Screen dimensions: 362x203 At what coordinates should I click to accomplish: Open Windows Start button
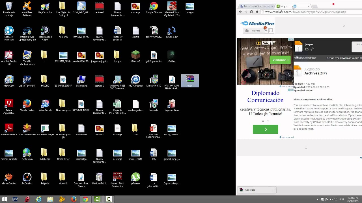pos(5,199)
